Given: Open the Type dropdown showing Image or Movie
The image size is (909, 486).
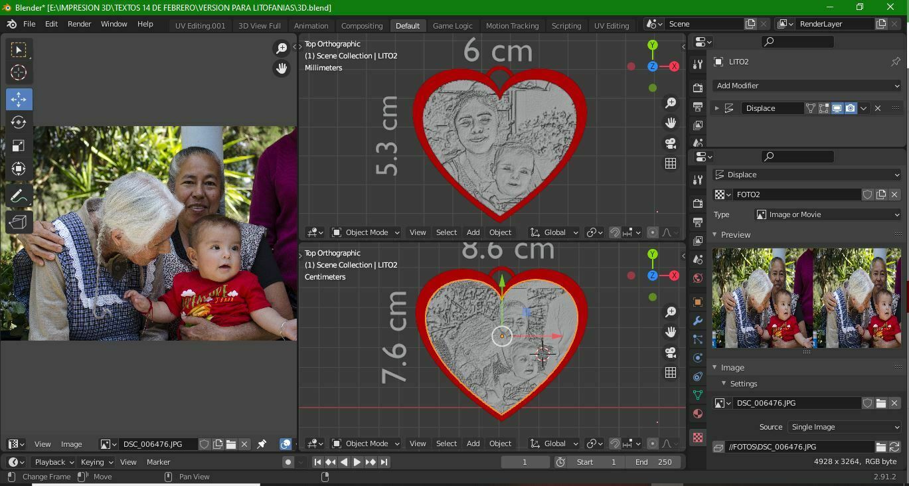Looking at the screenshot, I should (x=828, y=214).
